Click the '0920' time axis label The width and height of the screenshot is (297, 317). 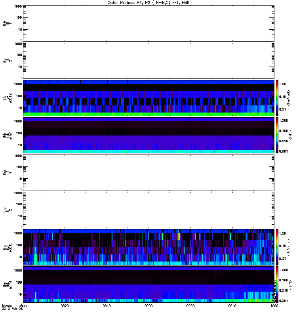pos(190,306)
